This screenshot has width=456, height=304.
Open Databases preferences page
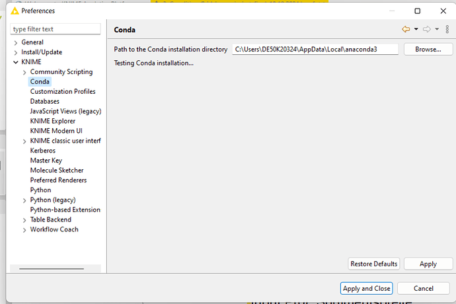[45, 101]
